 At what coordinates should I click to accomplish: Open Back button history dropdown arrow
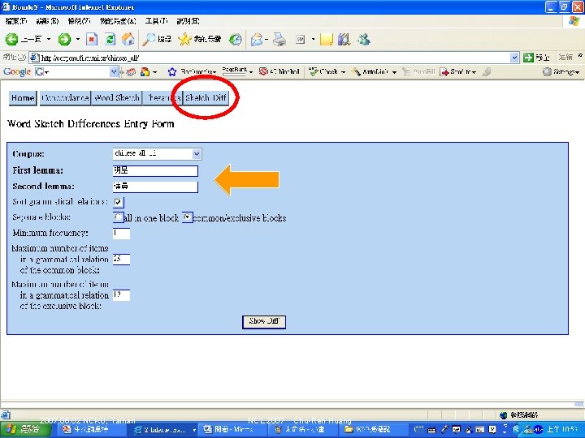[x=49, y=39]
